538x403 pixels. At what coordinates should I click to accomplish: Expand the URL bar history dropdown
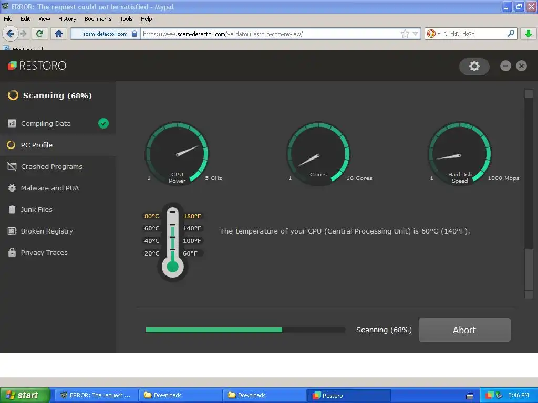(415, 34)
